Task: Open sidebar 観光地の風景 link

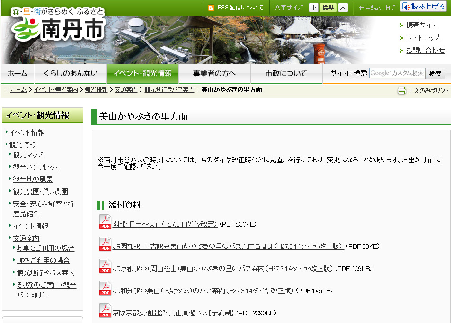Action: [33, 179]
